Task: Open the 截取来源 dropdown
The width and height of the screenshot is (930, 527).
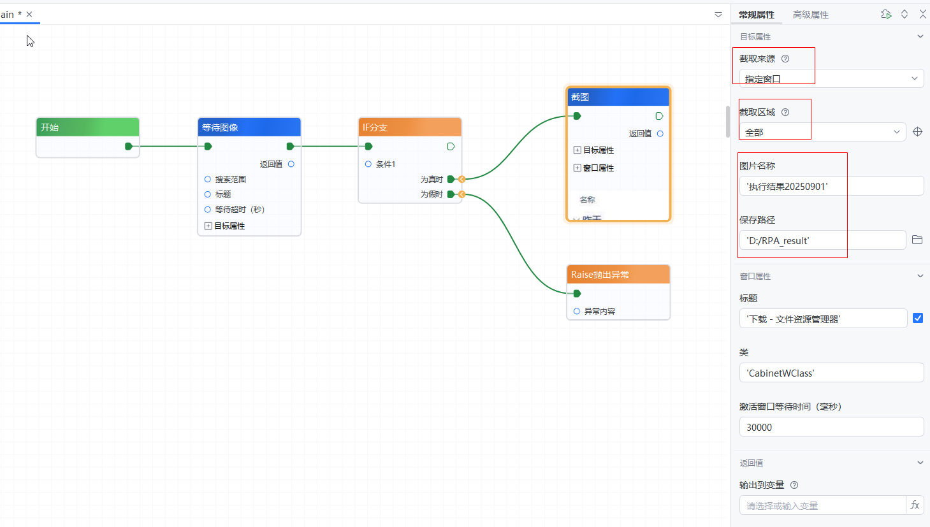Action: pyautogui.click(x=831, y=78)
